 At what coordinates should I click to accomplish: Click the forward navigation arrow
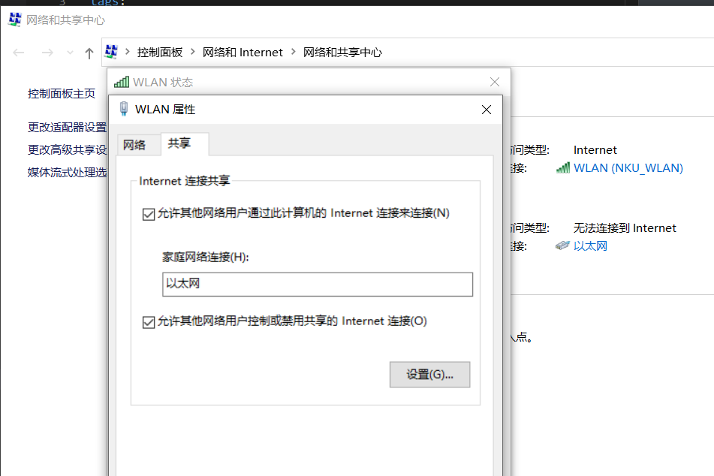coord(47,53)
